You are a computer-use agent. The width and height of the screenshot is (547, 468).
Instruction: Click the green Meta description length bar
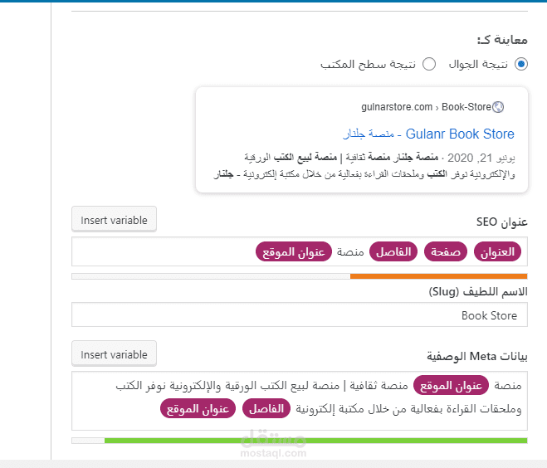(315, 441)
